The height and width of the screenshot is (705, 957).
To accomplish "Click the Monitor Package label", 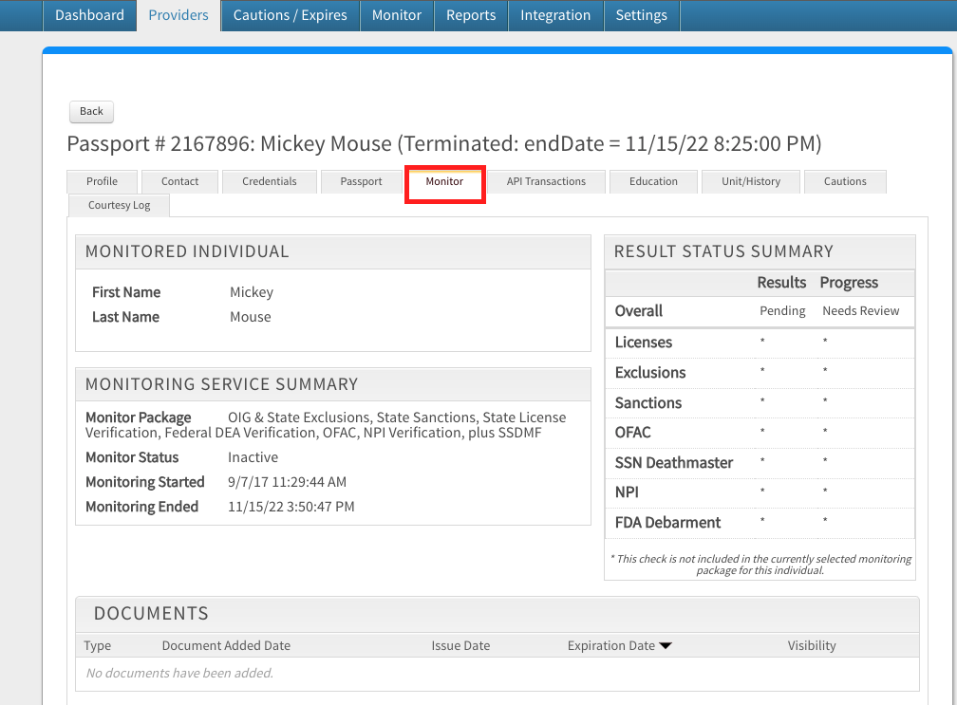I will tap(138, 417).
